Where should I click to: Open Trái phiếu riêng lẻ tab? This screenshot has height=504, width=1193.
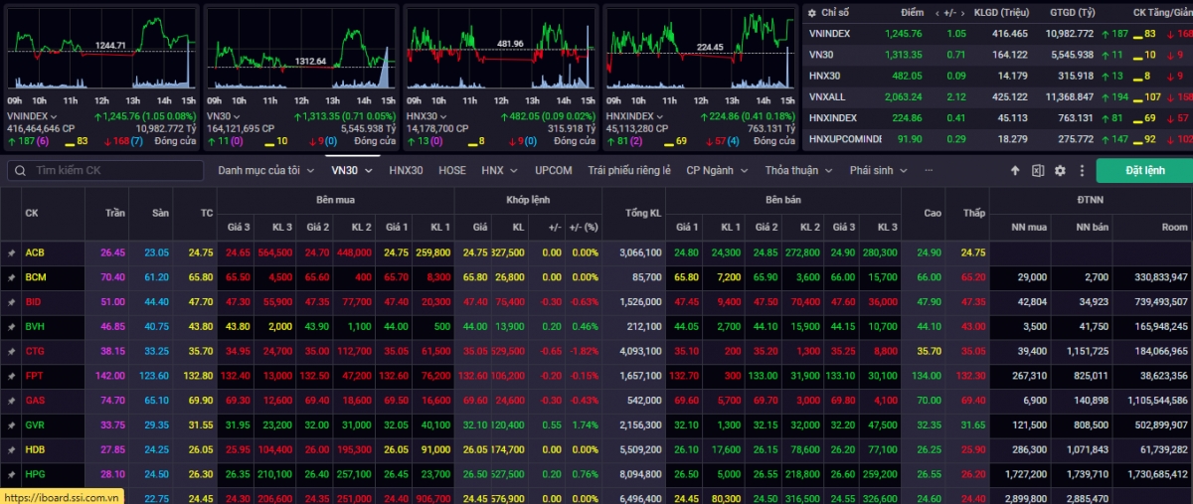[x=629, y=170]
